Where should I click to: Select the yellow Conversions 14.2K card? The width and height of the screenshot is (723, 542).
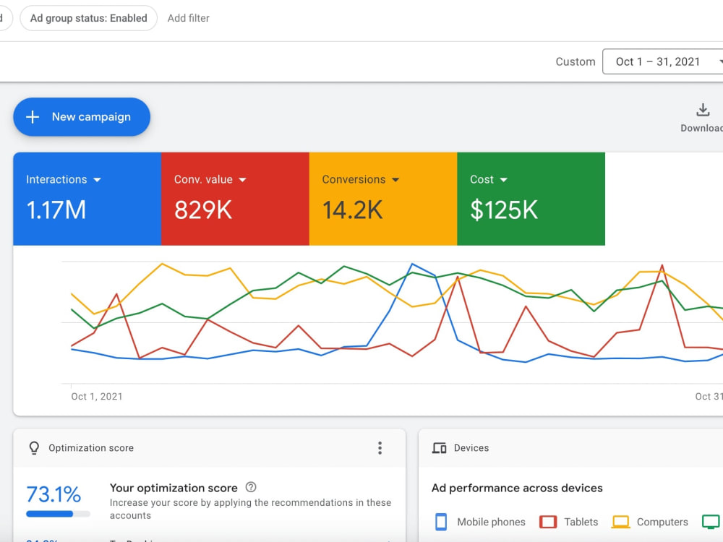383,199
